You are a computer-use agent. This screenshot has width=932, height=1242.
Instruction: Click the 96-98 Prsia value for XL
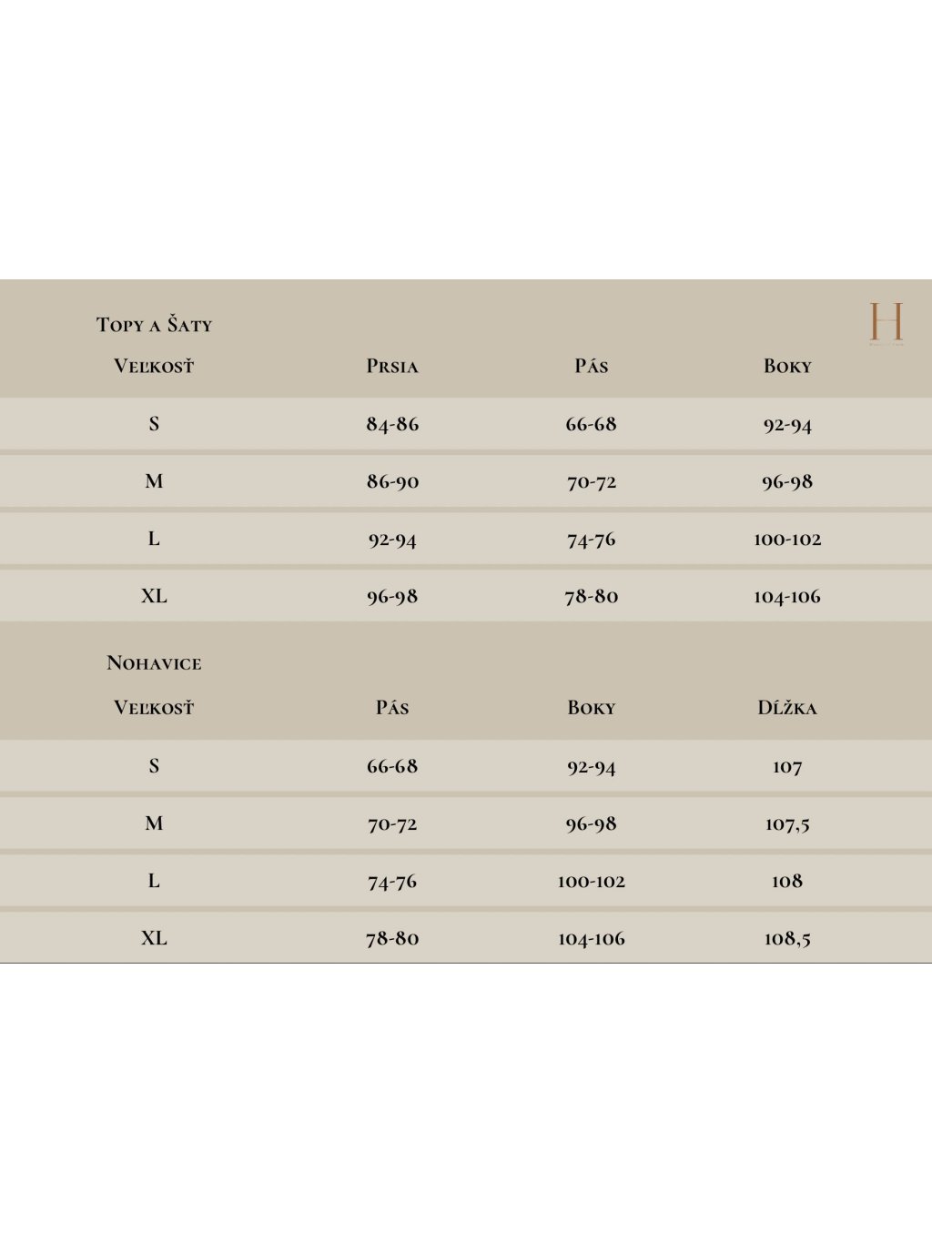click(x=392, y=596)
